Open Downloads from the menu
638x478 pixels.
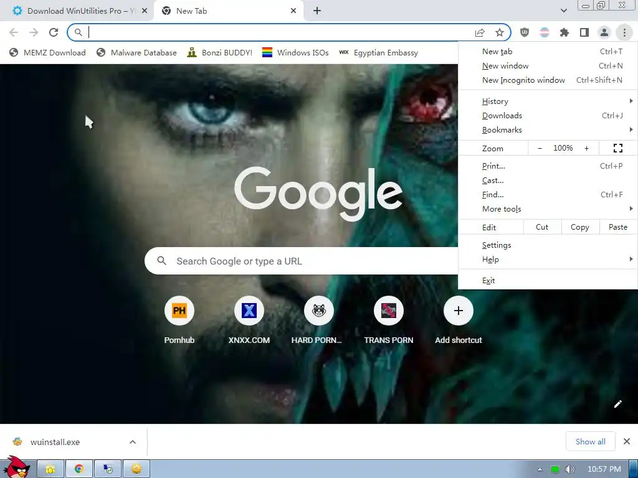point(548,115)
